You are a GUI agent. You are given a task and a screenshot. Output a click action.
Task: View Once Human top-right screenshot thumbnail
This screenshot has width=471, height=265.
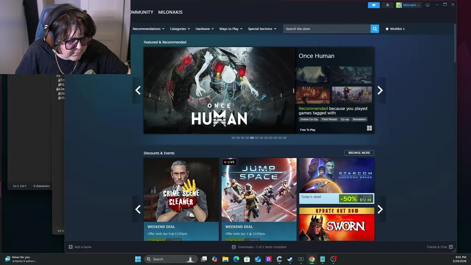[352, 75]
